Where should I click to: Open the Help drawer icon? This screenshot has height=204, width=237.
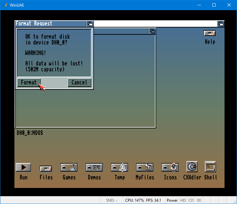click(x=209, y=33)
